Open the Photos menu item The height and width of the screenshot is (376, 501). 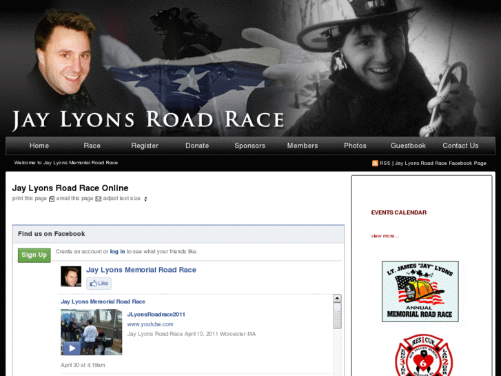(355, 146)
